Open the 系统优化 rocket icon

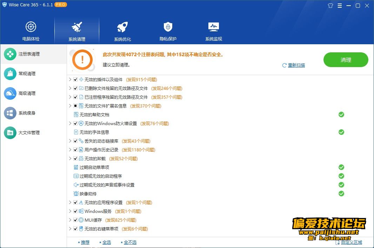122,27
